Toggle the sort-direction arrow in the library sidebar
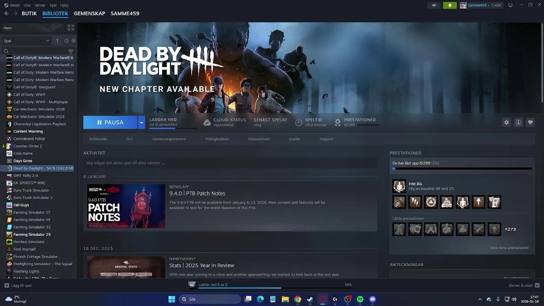The image size is (544, 306). point(57,41)
